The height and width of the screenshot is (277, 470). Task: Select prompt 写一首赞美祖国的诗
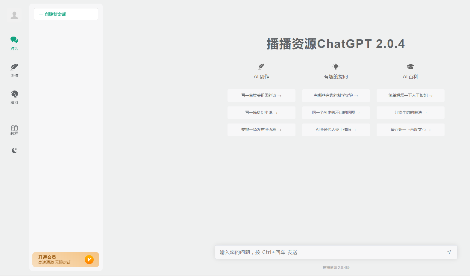click(x=261, y=96)
